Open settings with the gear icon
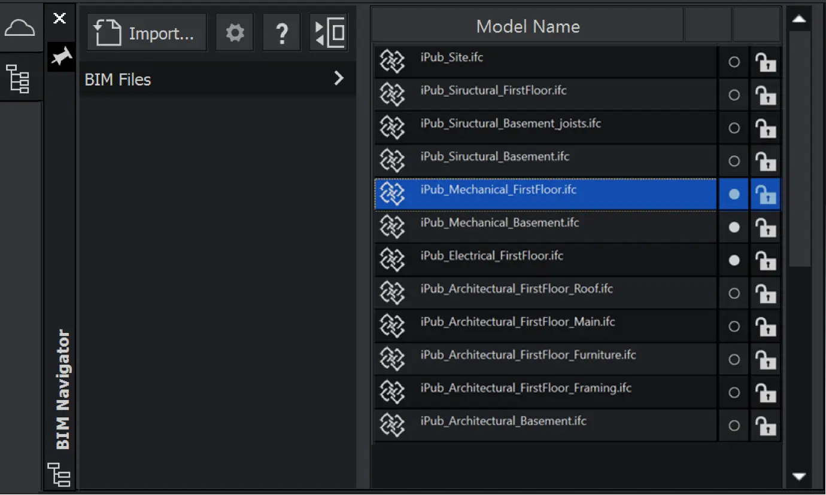Image resolution: width=826 pixels, height=495 pixels. point(235,32)
